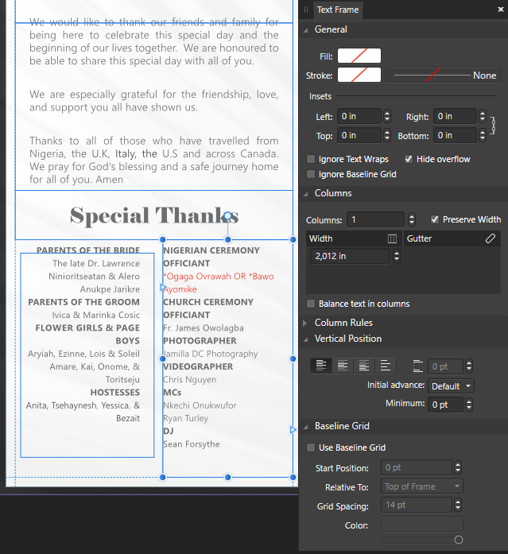Step the Right inset value
The image size is (508, 554).
pyautogui.click(x=483, y=116)
